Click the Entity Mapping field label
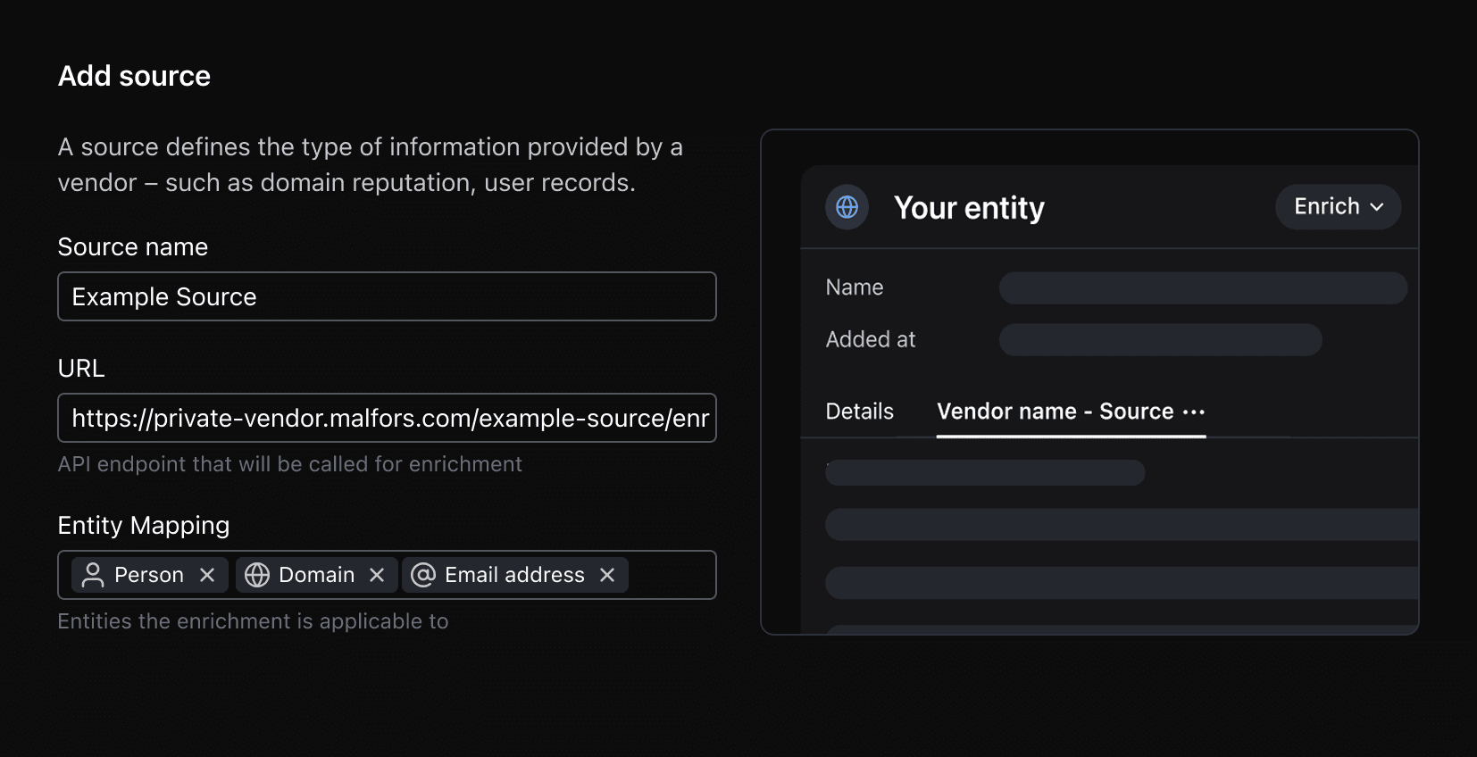 (144, 525)
